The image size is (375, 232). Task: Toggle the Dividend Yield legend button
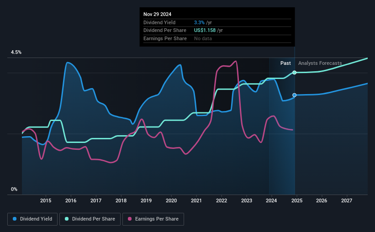[32, 219]
